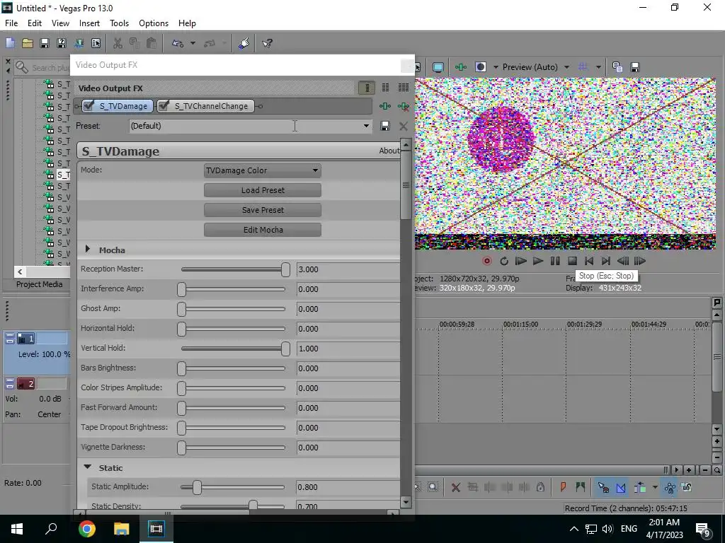
Task: Open the File menu
Action: [x=11, y=23]
